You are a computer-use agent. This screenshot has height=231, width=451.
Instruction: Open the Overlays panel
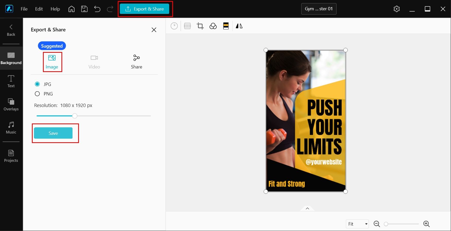pyautogui.click(x=11, y=105)
